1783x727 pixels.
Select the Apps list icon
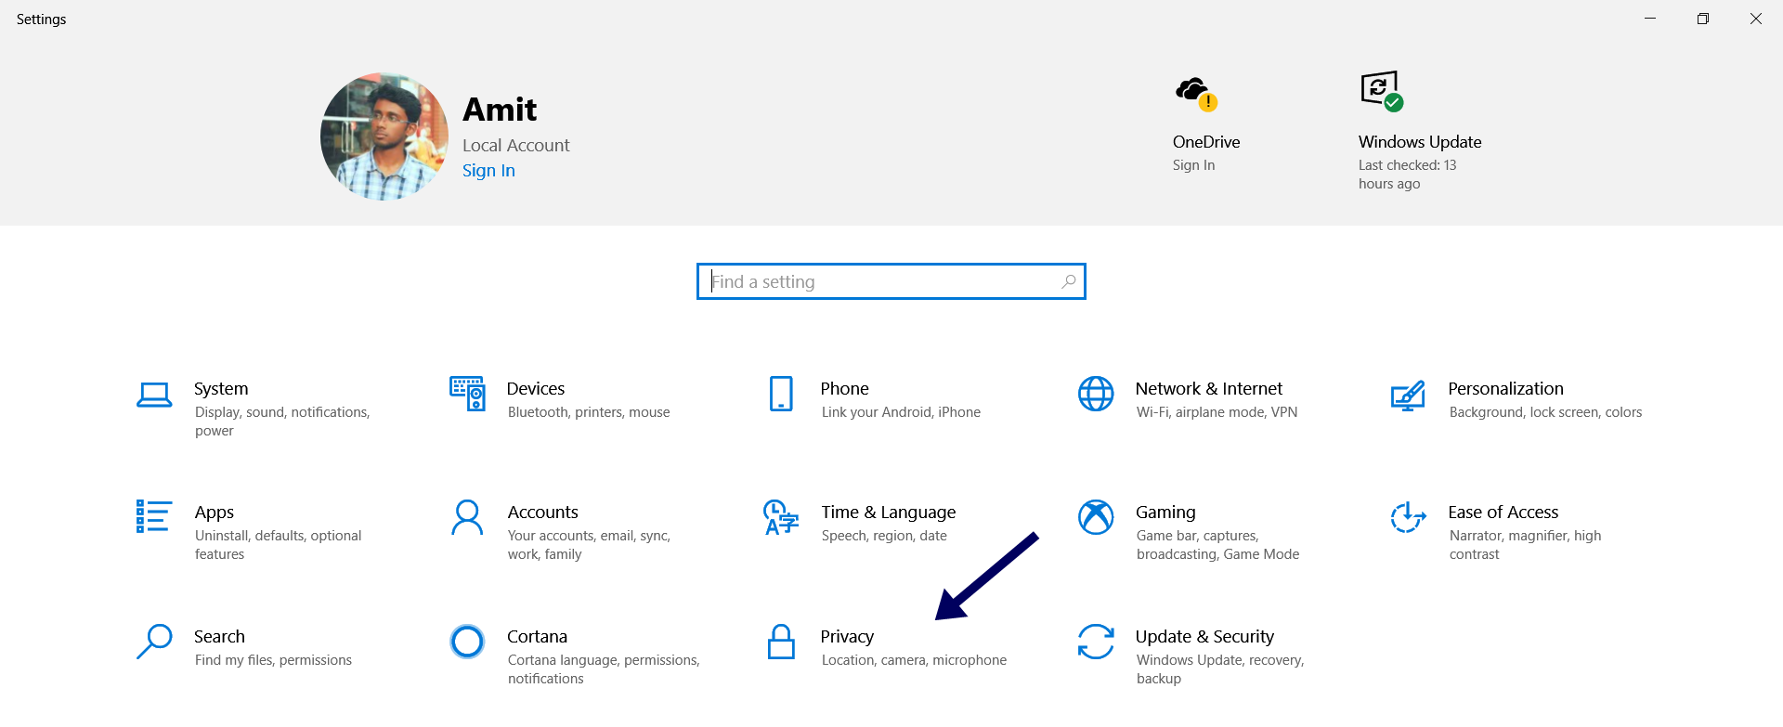pos(153,516)
